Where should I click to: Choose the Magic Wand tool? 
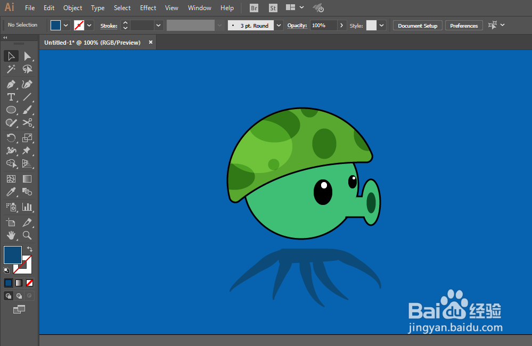tap(11, 69)
